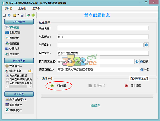Click the open folder toolbar icon

(15, 15)
